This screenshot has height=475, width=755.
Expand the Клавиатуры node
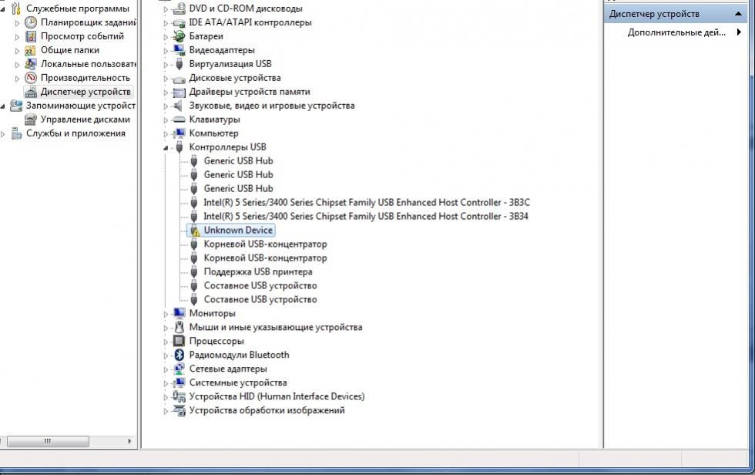click(x=166, y=120)
